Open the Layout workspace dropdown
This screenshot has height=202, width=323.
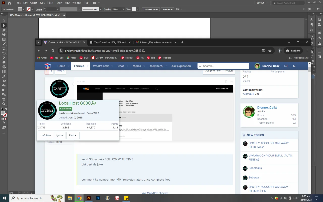click(x=262, y=3)
